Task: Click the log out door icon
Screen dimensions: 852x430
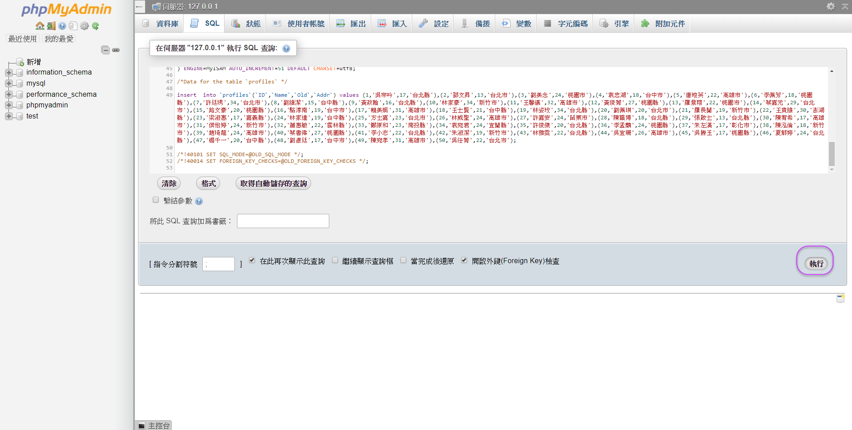Action: pos(51,26)
